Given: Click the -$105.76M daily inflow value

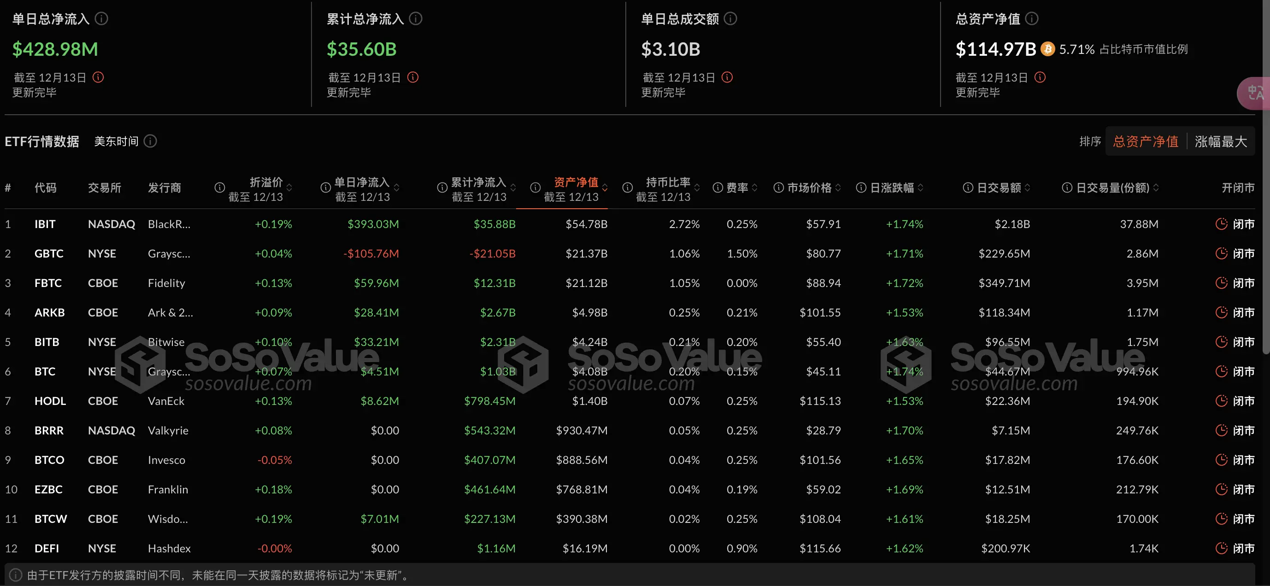Looking at the screenshot, I should pyautogui.click(x=371, y=254).
